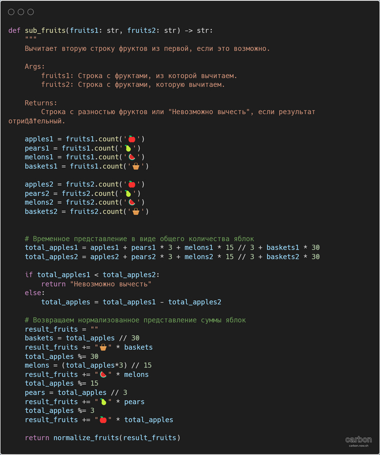This screenshot has width=380, height=455.
Task: Click the watermelon emoji in result_fruits times melons
Action: pyautogui.click(x=103, y=375)
